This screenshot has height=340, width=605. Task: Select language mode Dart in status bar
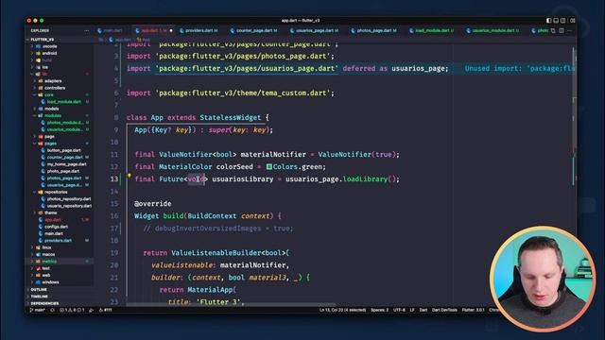tap(423, 310)
